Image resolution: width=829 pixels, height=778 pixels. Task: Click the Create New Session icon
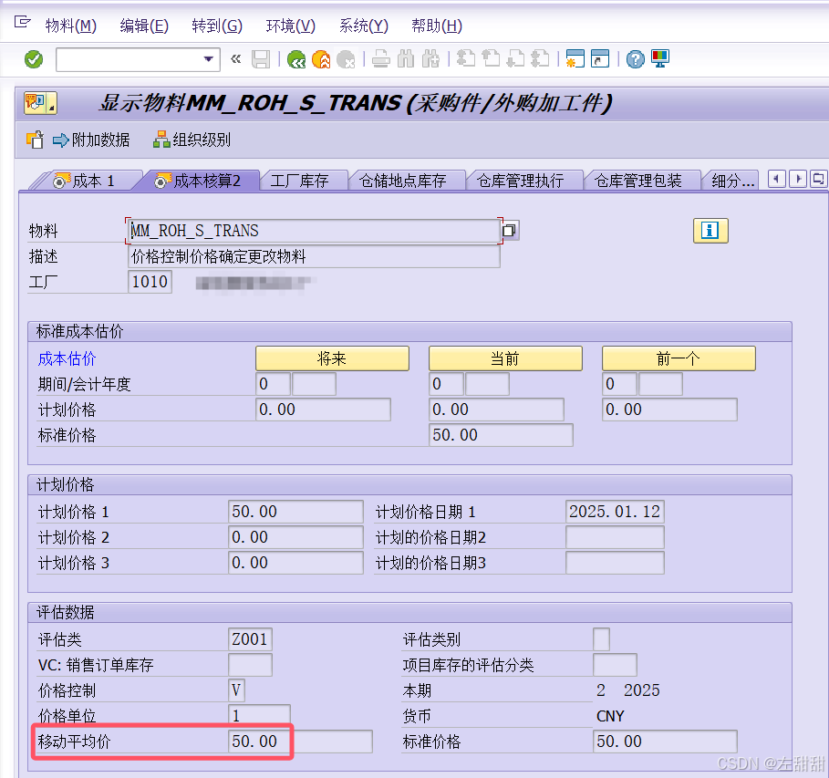point(575,58)
